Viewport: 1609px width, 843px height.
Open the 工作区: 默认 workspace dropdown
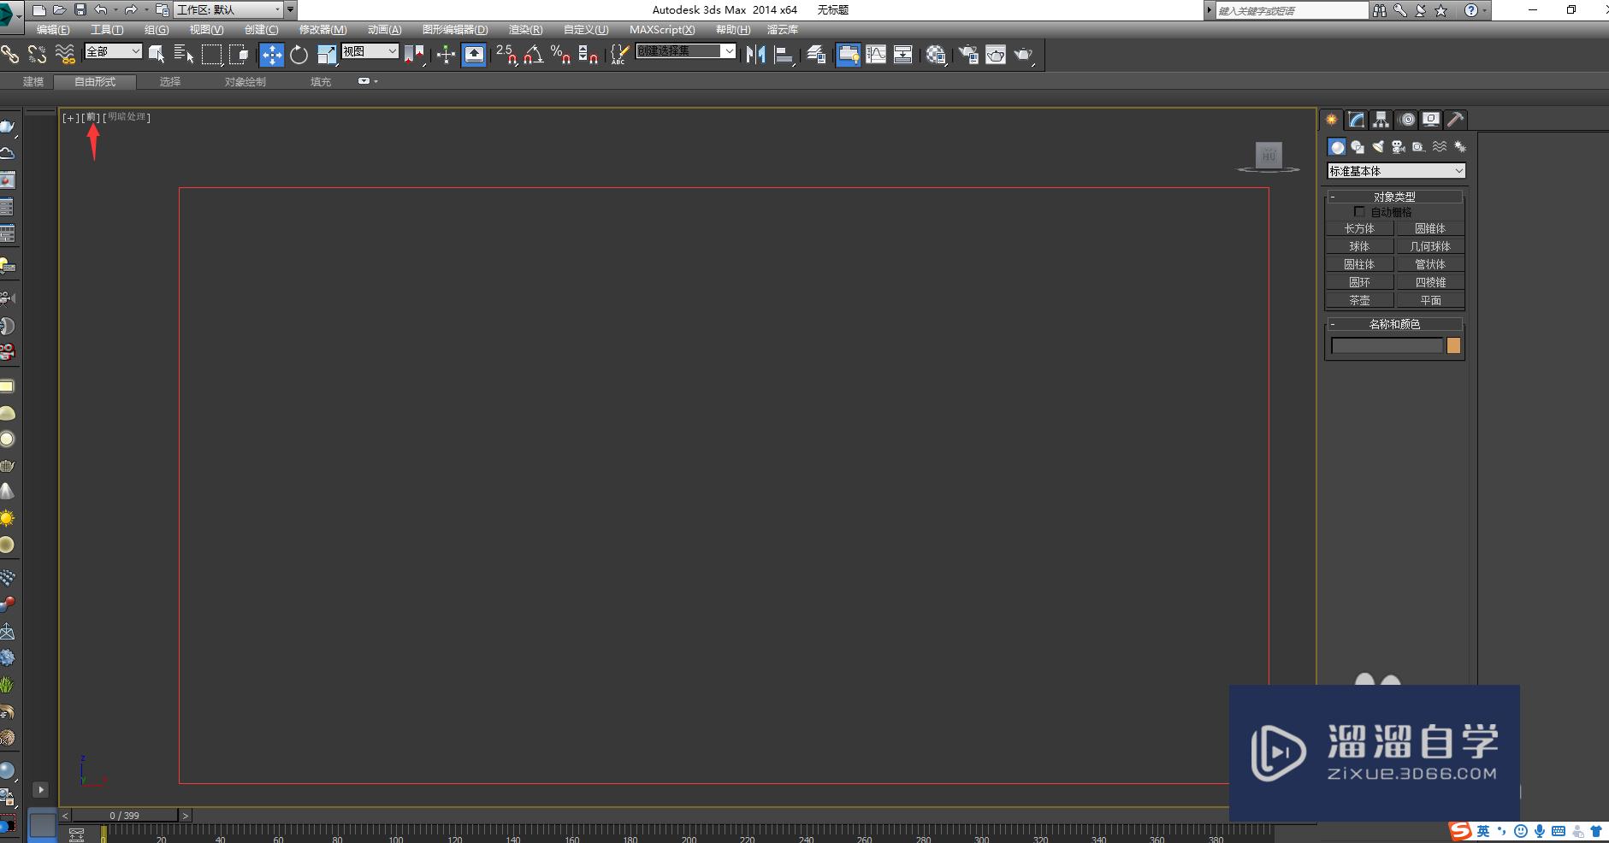pos(228,9)
